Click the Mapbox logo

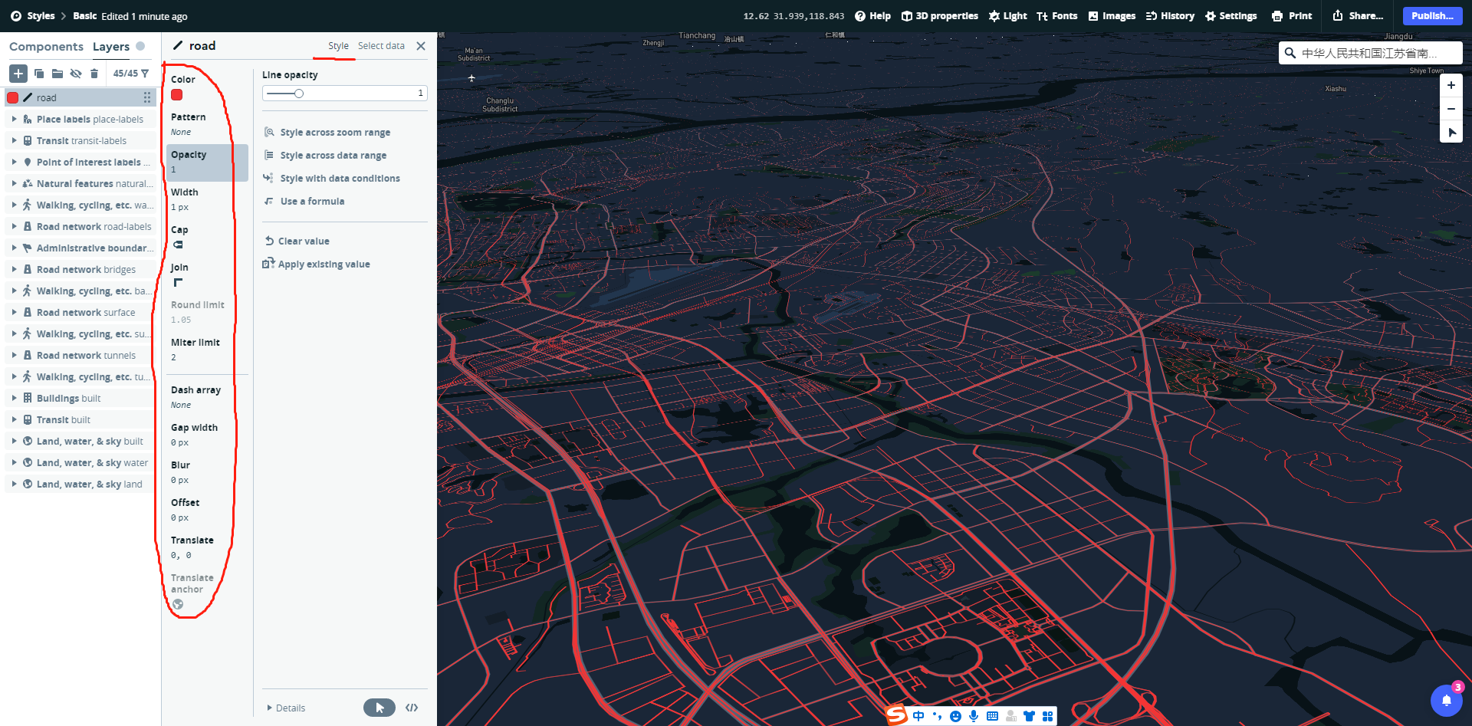(x=16, y=15)
